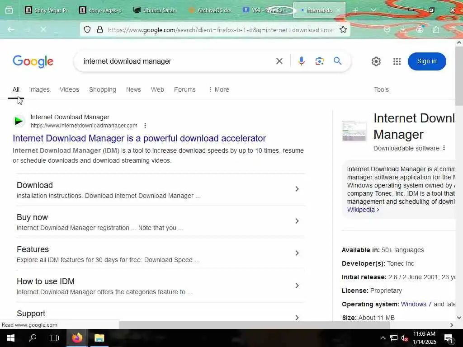Open the powerful download accelerator result link
The height and width of the screenshot is (347, 463).
pos(139,138)
